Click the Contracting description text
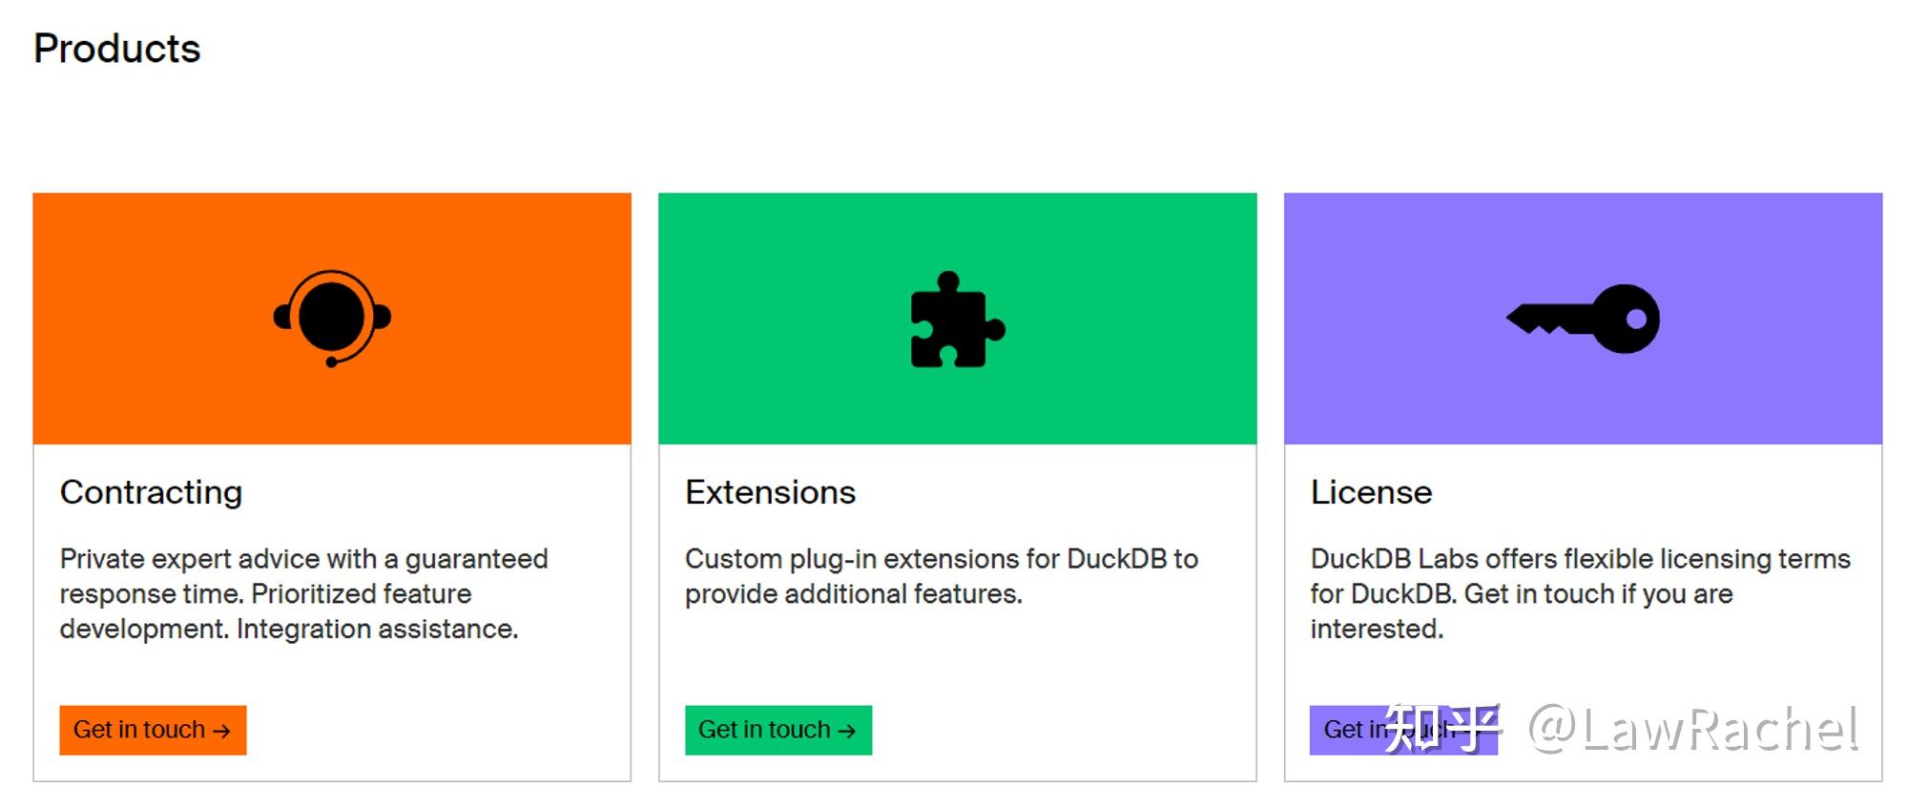The width and height of the screenshot is (1908, 807). [303, 593]
